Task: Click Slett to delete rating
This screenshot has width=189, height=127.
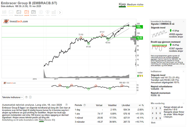Action: 153,123
